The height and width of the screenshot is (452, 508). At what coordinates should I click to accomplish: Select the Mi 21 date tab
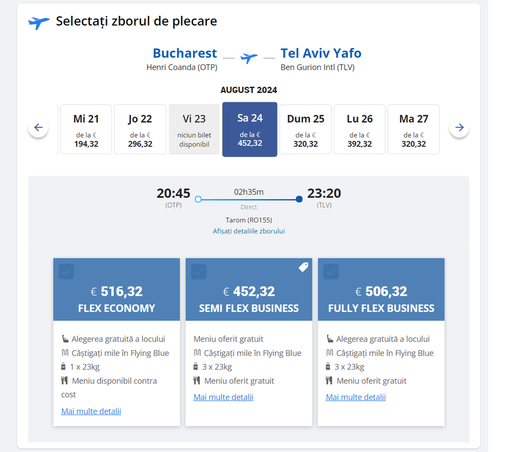tap(86, 129)
